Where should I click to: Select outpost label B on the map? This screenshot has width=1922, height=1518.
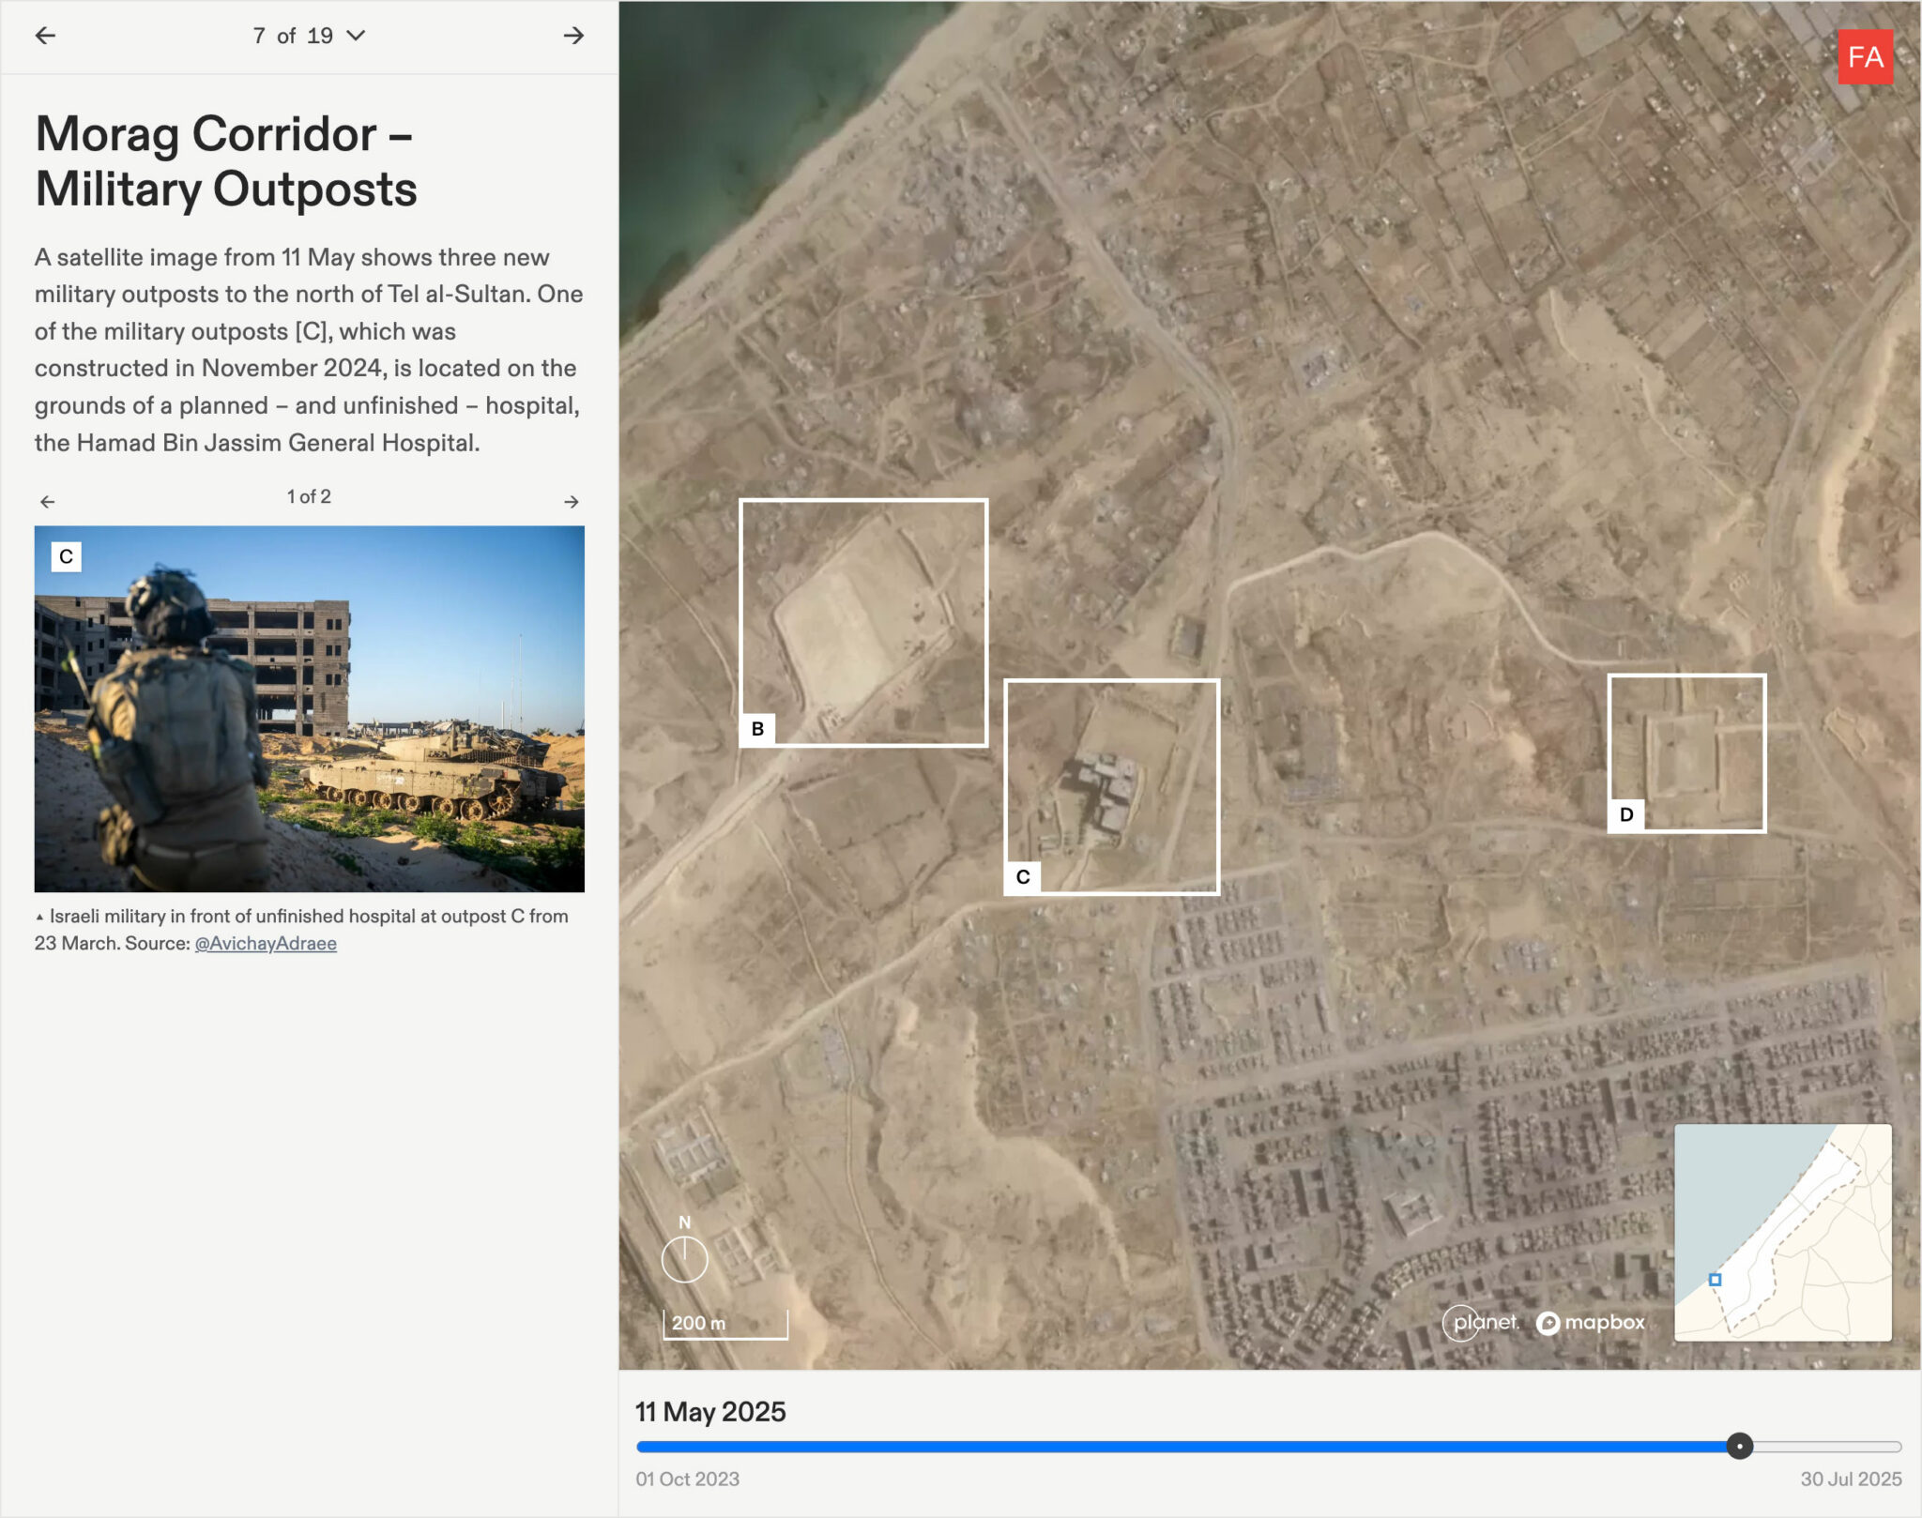pyautogui.click(x=757, y=729)
